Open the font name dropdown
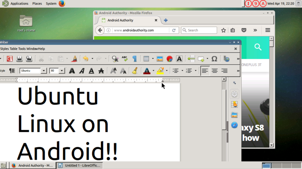 [x=44, y=71]
